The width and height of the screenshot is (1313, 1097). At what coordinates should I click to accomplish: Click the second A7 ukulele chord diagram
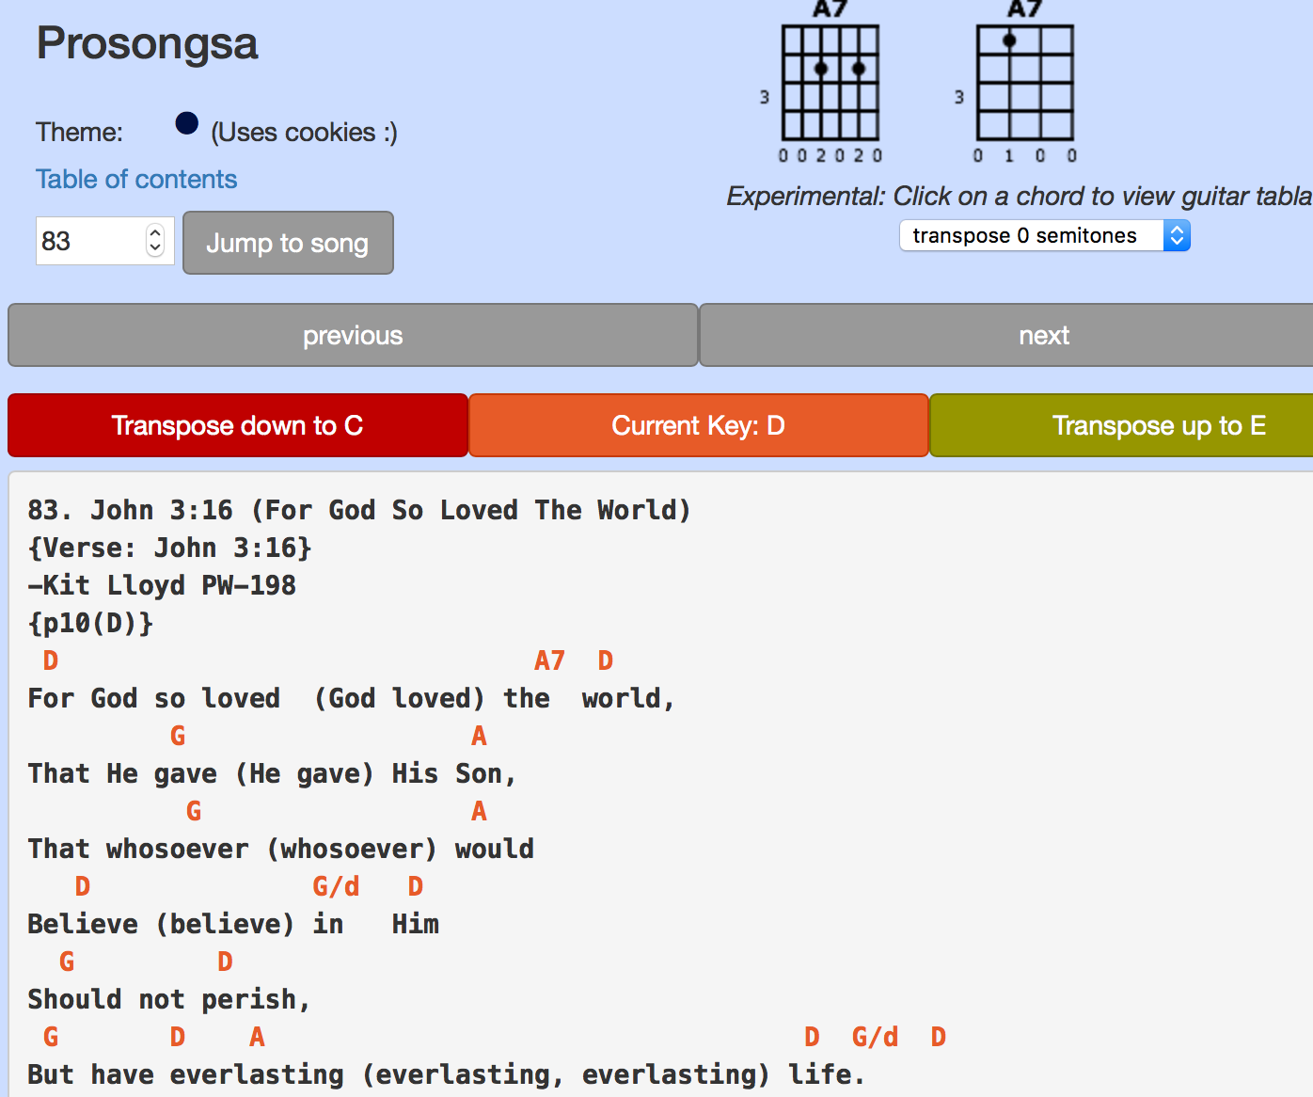coord(1023,83)
